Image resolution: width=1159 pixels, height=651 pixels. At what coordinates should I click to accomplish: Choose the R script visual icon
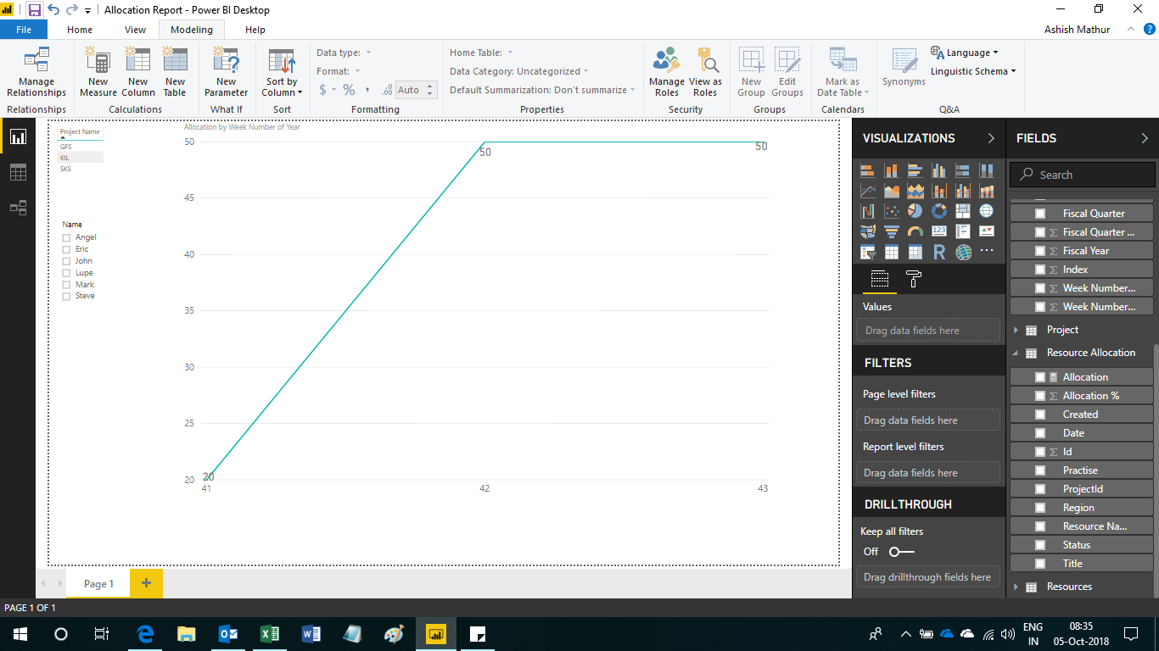938,252
